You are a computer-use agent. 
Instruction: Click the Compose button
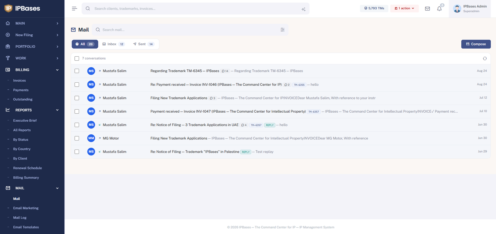coord(476,44)
